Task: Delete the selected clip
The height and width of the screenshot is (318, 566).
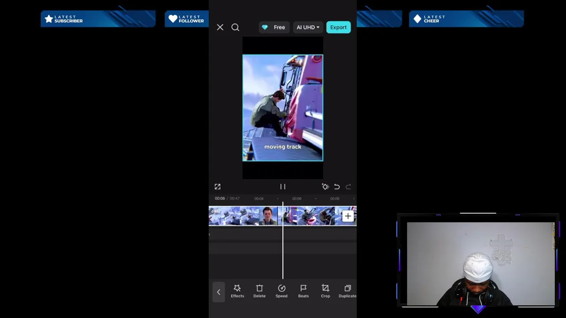Action: pyautogui.click(x=260, y=291)
